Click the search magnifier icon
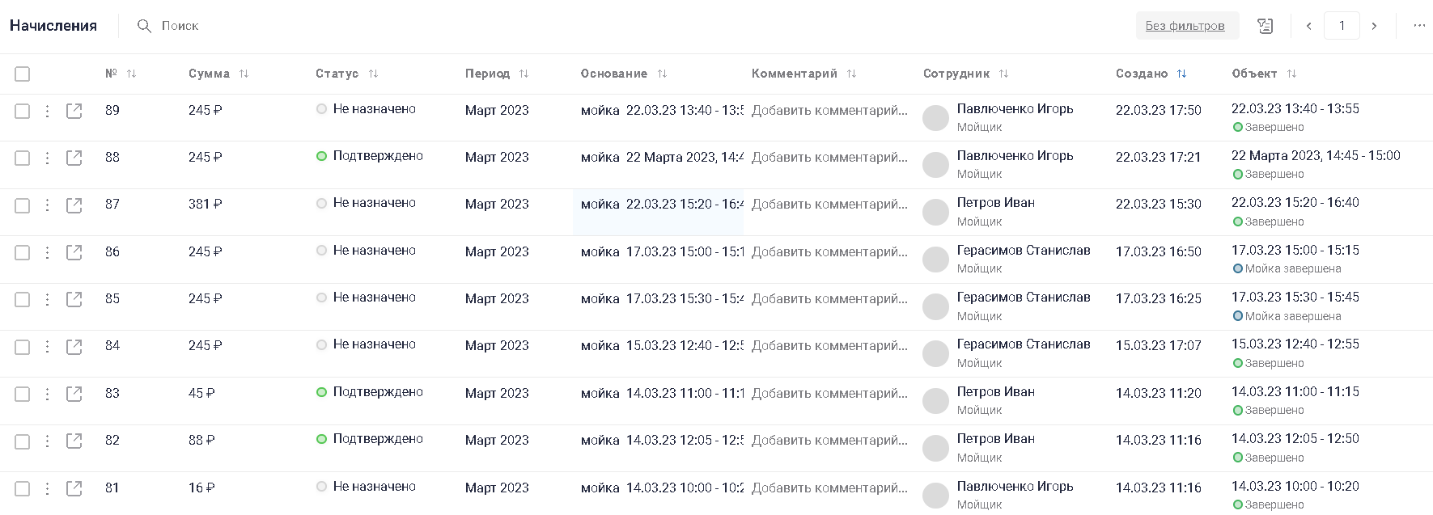This screenshot has height=515, width=1433. [144, 26]
